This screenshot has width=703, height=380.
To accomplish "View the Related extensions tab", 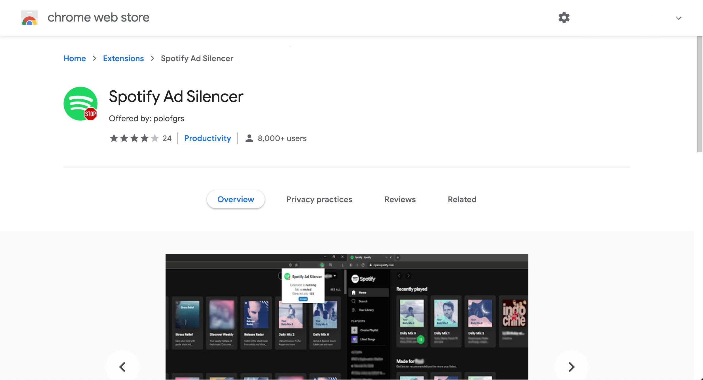I will (462, 199).
